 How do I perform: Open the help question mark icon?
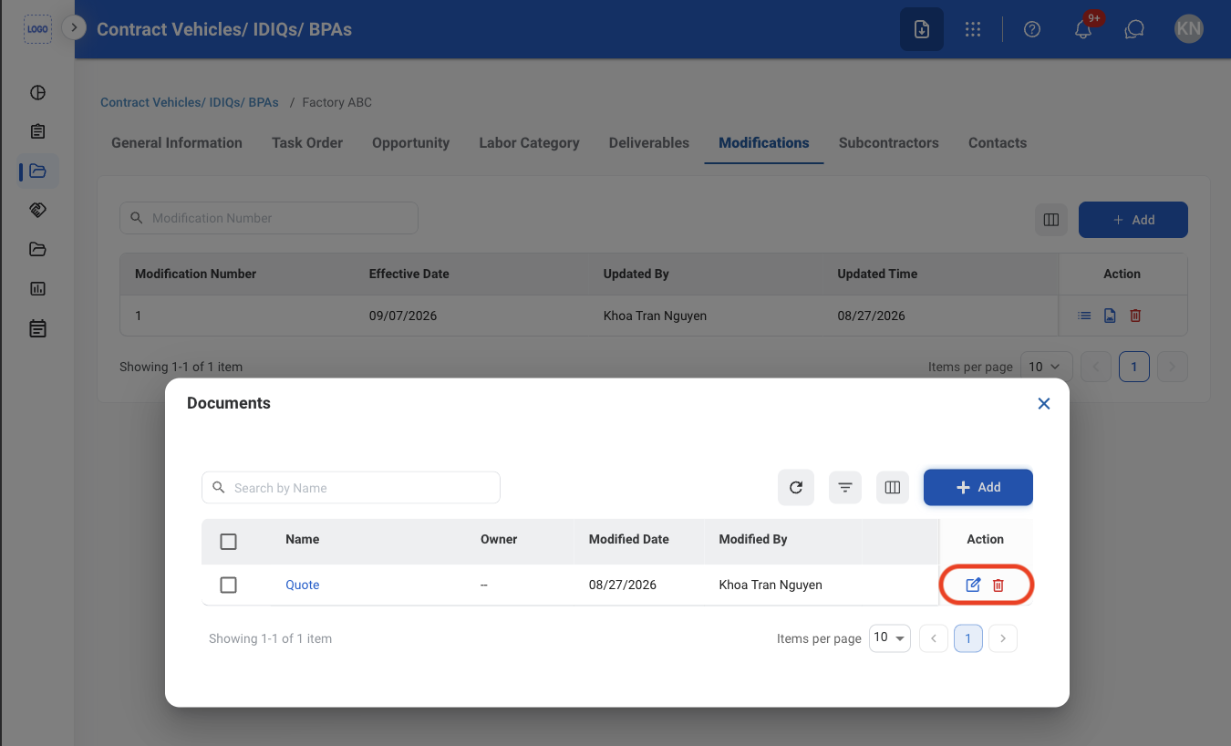(x=1032, y=29)
